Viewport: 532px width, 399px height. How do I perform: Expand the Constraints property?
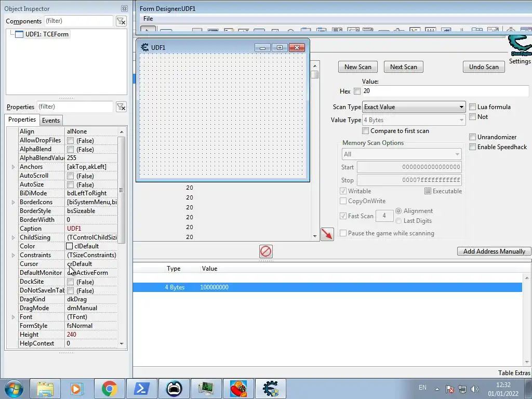click(13, 255)
